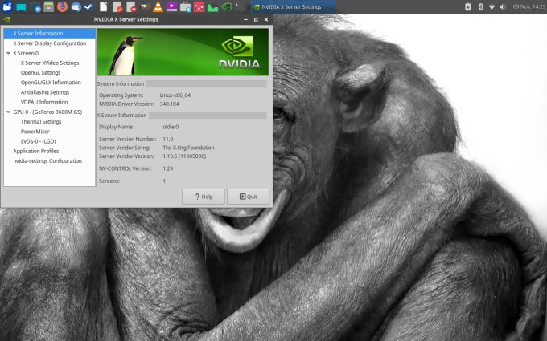Launch Thunderbird mail from the panel

tap(76, 6)
